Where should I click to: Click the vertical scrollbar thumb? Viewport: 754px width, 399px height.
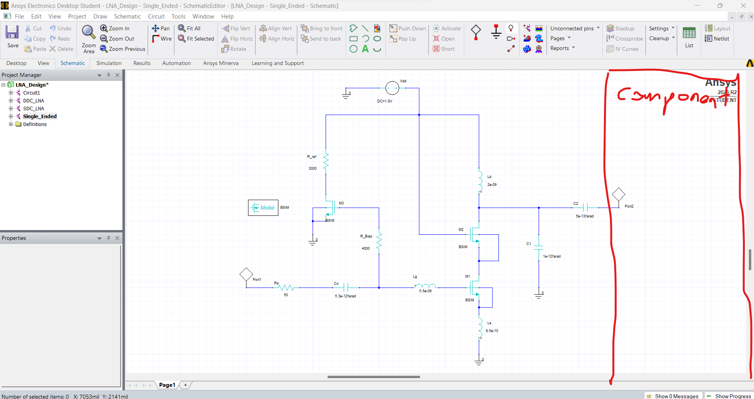[750, 260]
